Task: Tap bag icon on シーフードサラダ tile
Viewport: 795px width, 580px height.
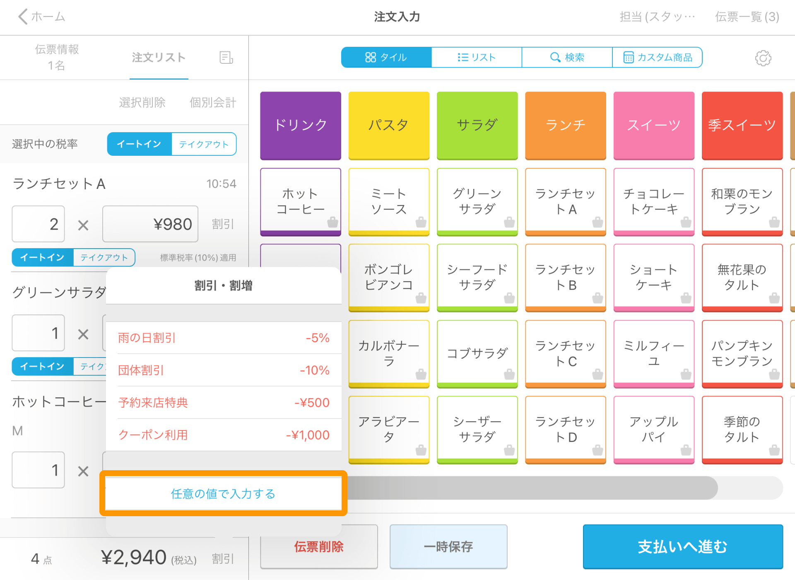Action: click(x=509, y=298)
